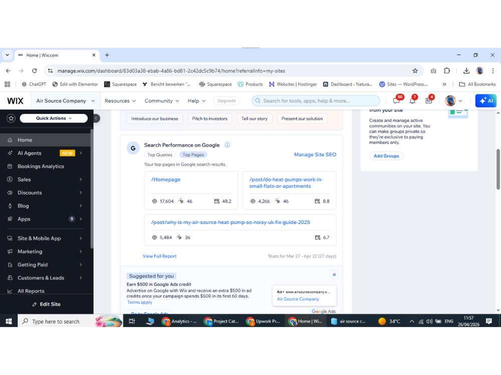
Task: Click the info icon beside Search Performance
Action: [227, 145]
